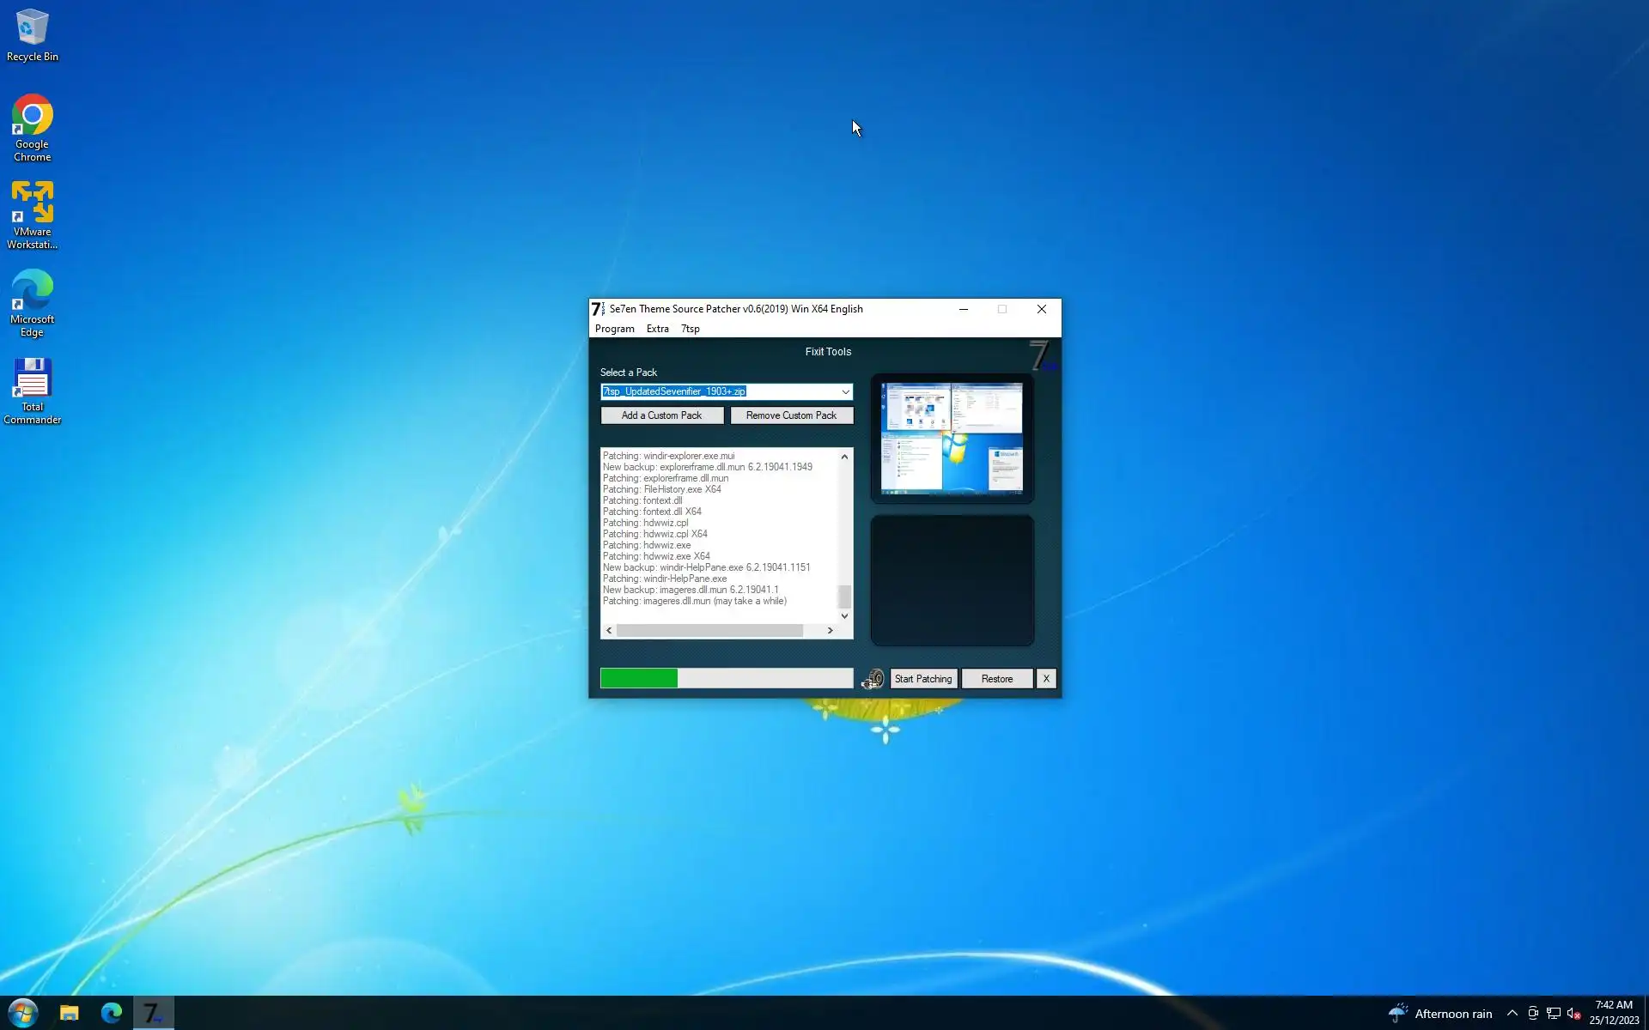This screenshot has width=1649, height=1030.
Task: Click the muted volume tray icon
Action: click(x=1573, y=1014)
